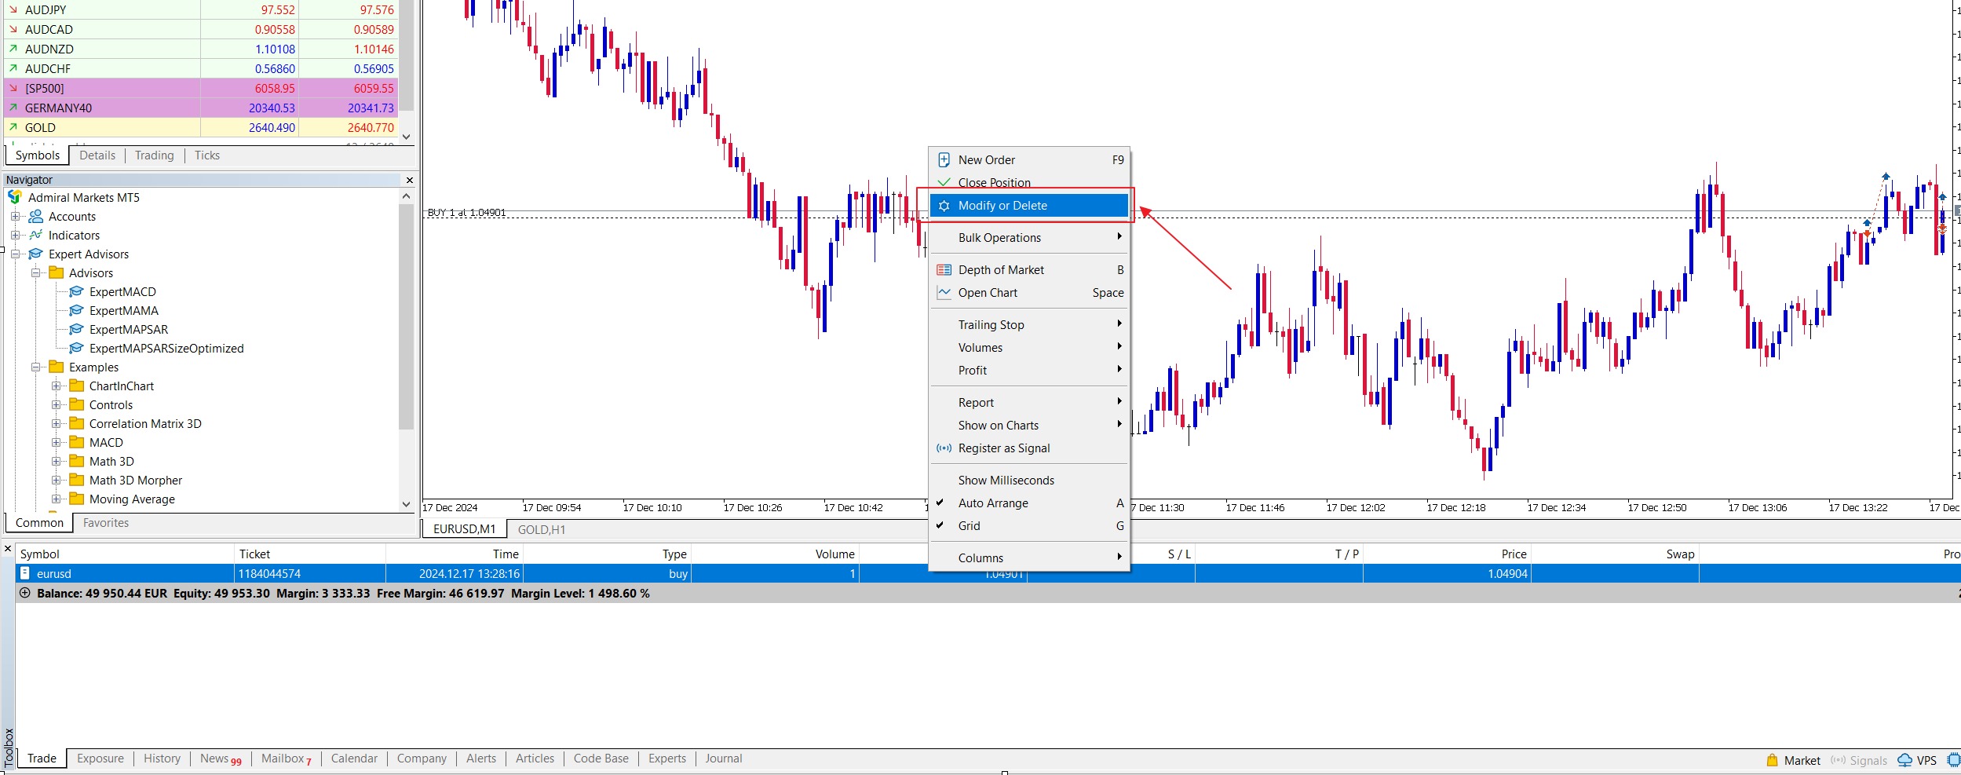Select the AUDNZD symbol row
1961x775 pixels.
(201, 49)
